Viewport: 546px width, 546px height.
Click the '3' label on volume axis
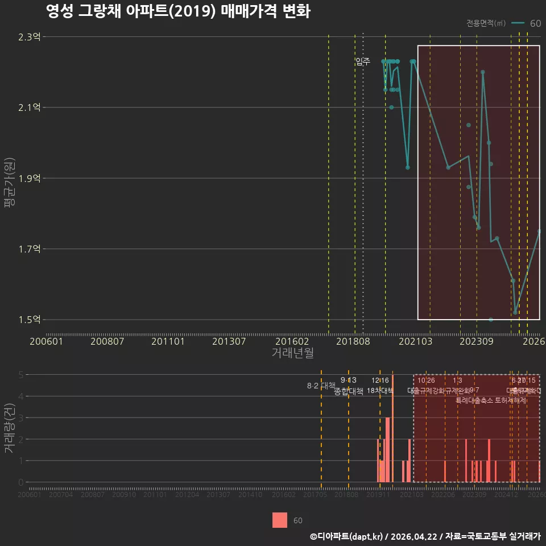tap(21, 417)
